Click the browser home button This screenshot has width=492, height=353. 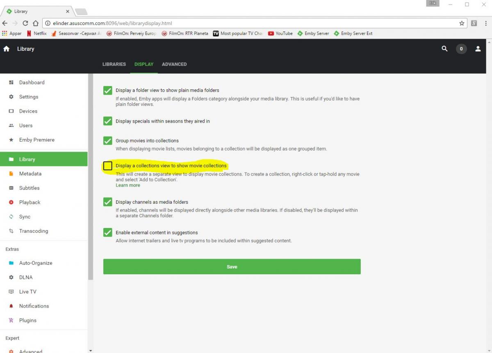36,23
